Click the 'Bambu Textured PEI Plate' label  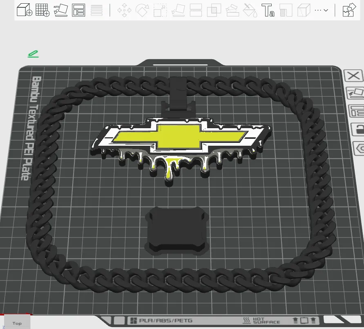point(31,128)
